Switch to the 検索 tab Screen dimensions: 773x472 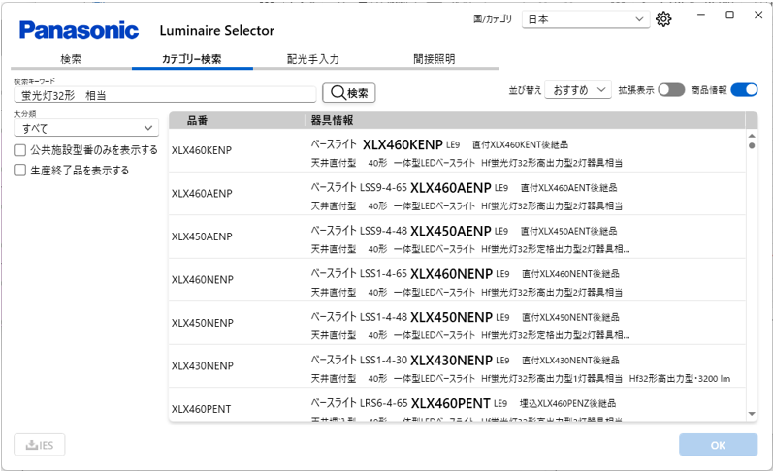71,59
